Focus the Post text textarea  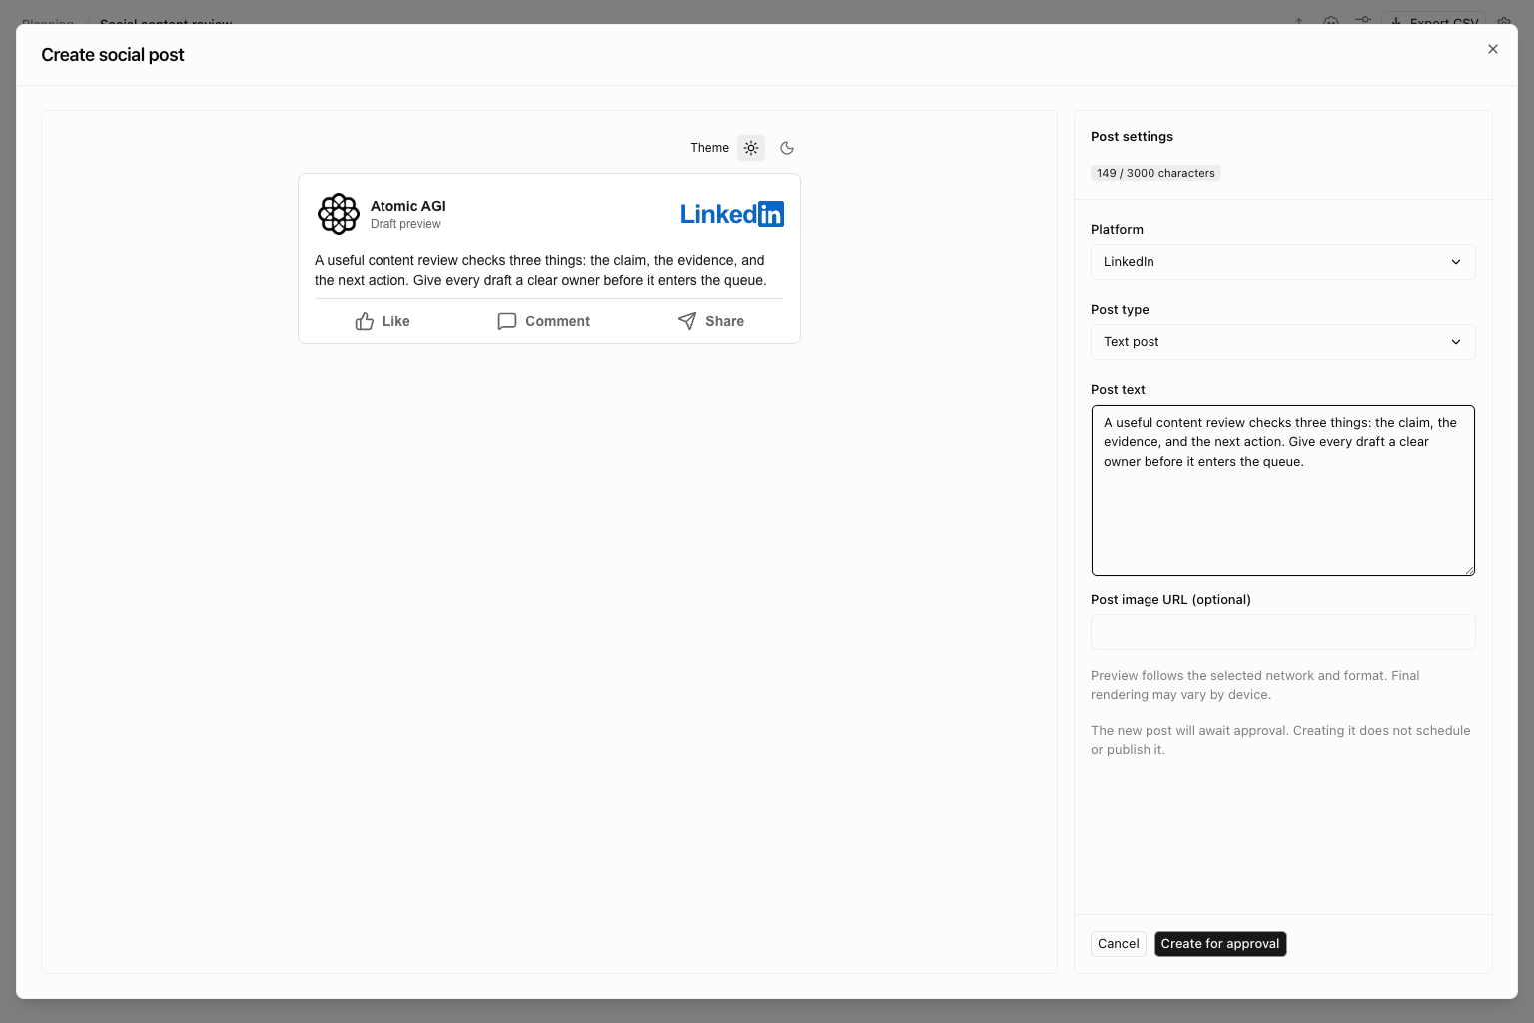pyautogui.click(x=1283, y=491)
